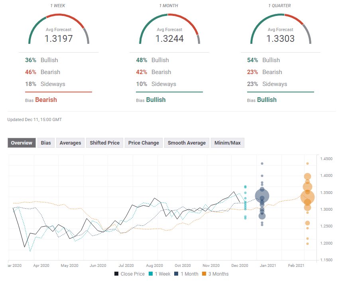Switch to the Overview tab
The height and width of the screenshot is (282, 344).
(x=22, y=143)
